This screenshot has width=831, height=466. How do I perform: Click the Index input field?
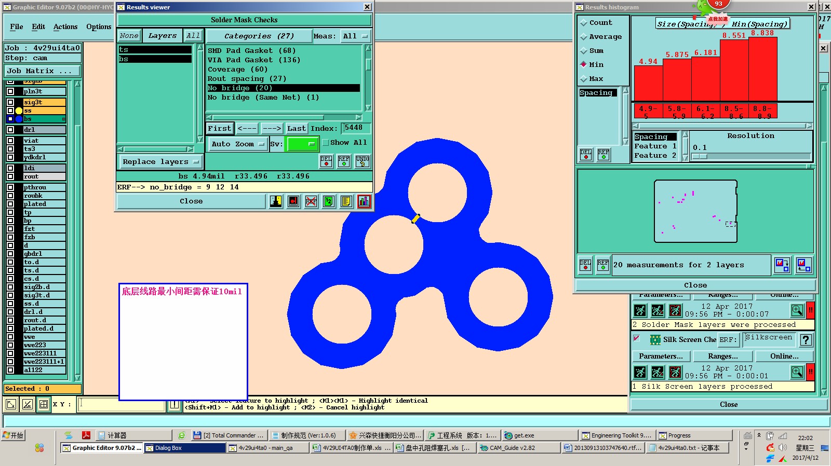356,128
